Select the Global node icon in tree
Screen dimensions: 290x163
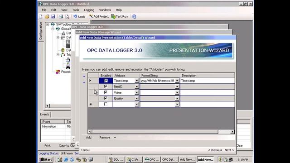pyautogui.click(x=58, y=29)
